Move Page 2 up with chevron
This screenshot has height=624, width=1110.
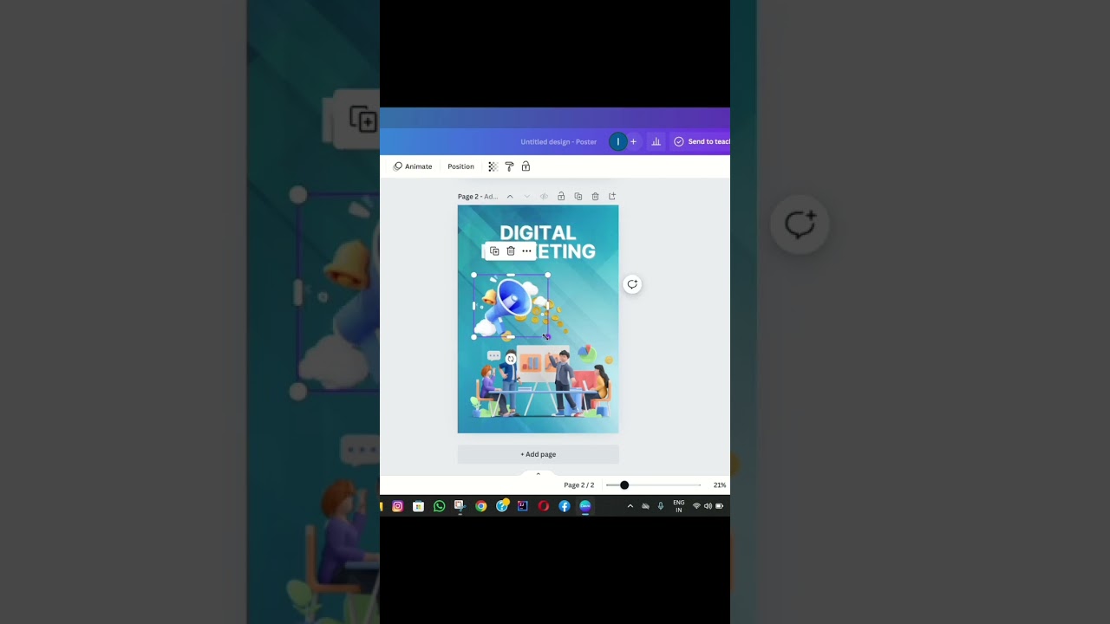click(x=510, y=197)
